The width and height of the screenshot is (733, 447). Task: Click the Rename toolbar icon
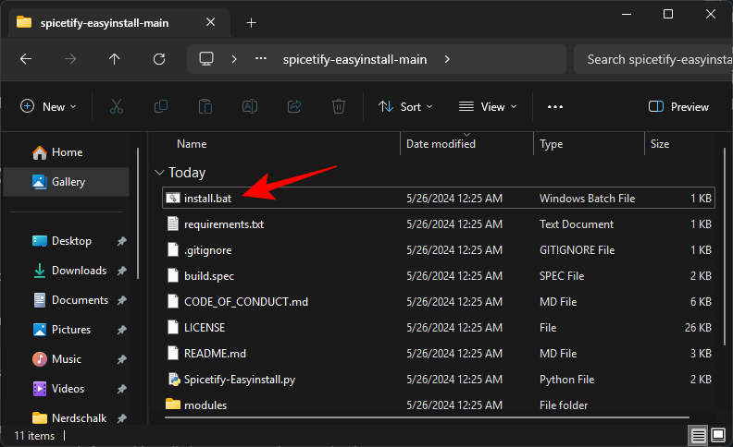[250, 106]
